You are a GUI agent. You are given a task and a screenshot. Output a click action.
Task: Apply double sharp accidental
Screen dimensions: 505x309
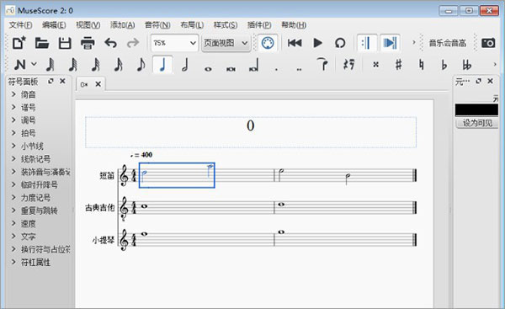click(x=375, y=65)
